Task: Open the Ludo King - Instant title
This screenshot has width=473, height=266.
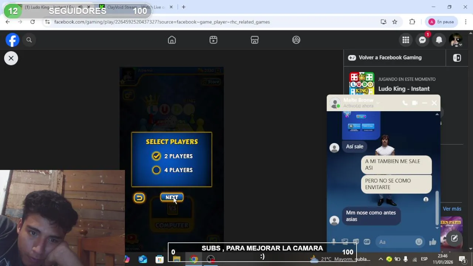Action: point(404,89)
